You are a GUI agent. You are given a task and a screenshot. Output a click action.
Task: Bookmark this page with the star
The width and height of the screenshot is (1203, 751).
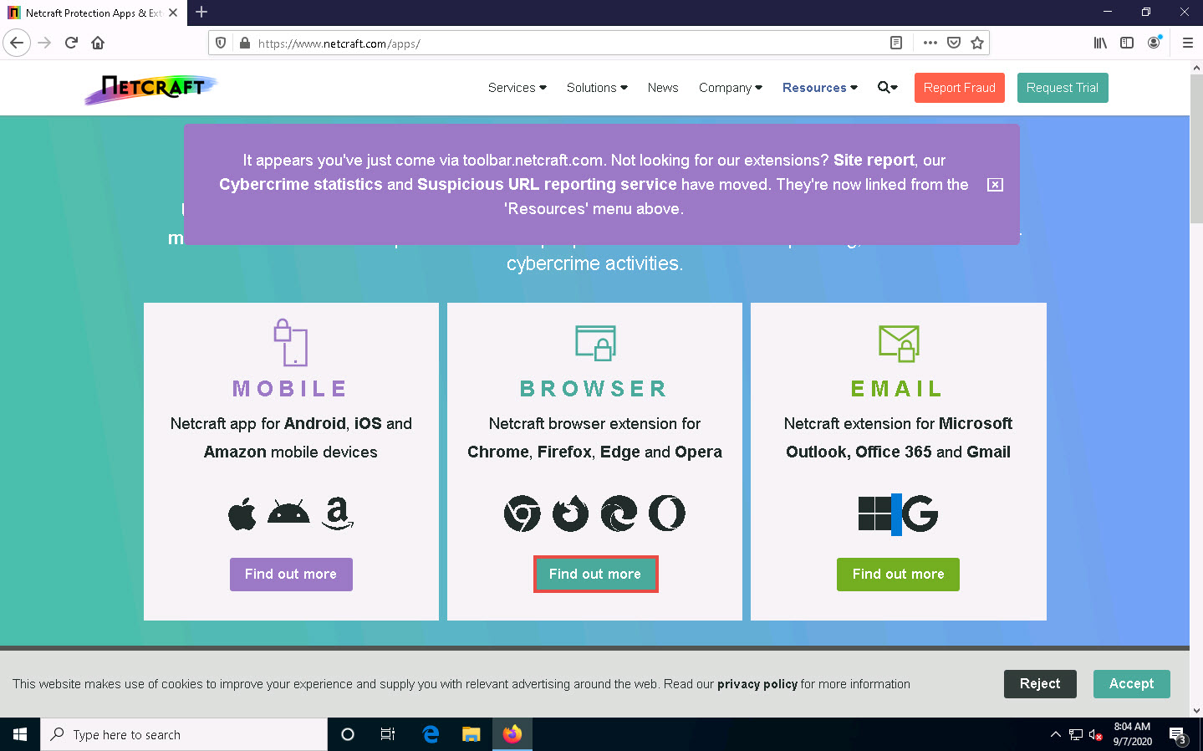click(977, 43)
